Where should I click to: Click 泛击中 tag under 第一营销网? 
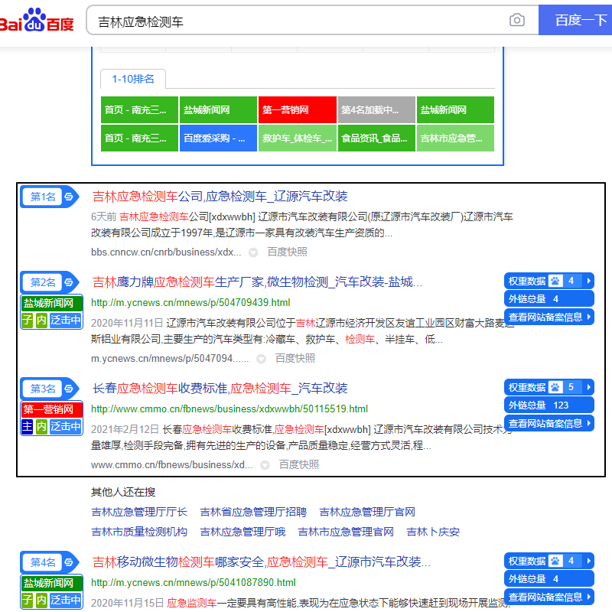[66, 426]
